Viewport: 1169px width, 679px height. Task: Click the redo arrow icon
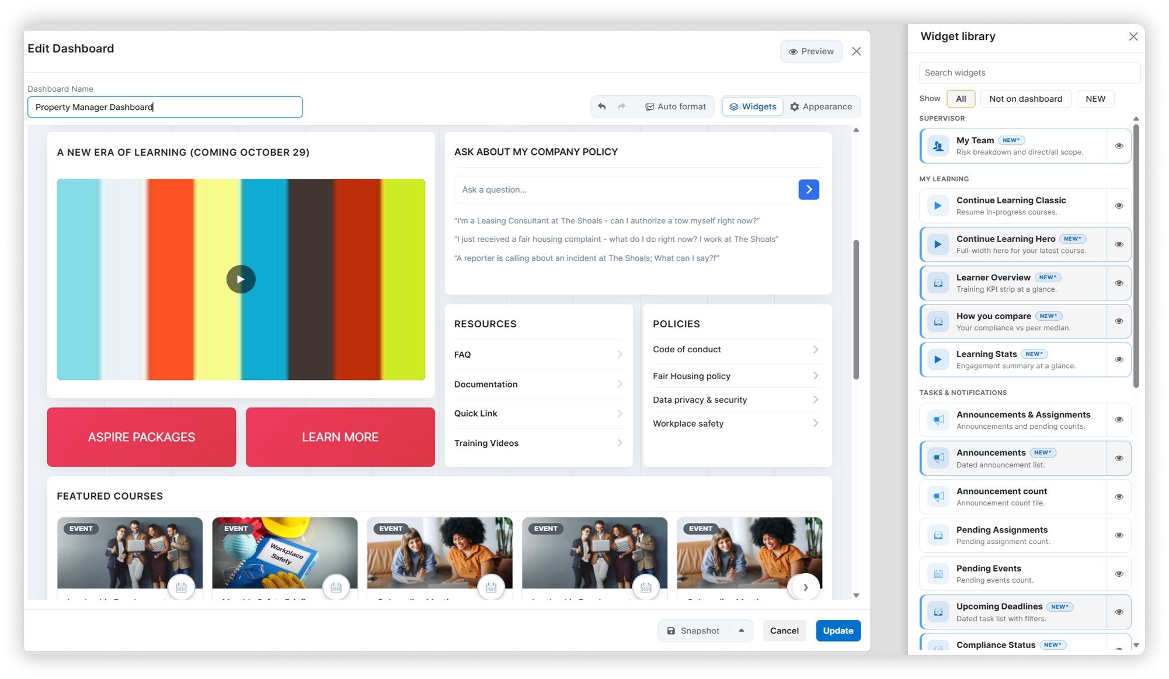622,107
